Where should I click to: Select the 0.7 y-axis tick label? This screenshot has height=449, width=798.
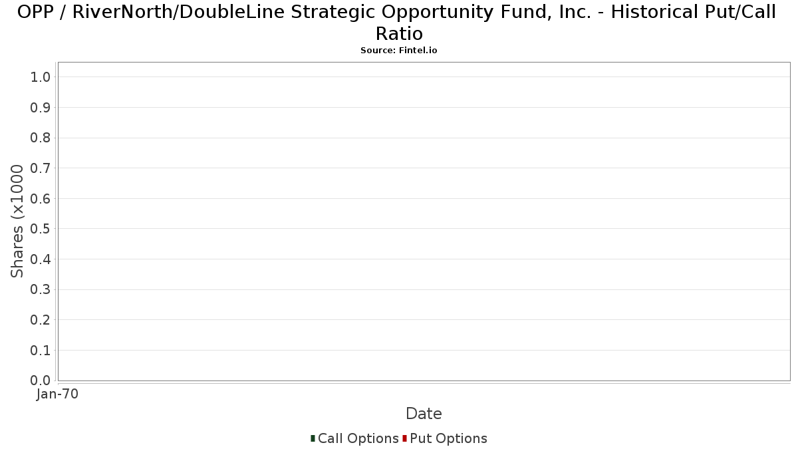tap(41, 168)
